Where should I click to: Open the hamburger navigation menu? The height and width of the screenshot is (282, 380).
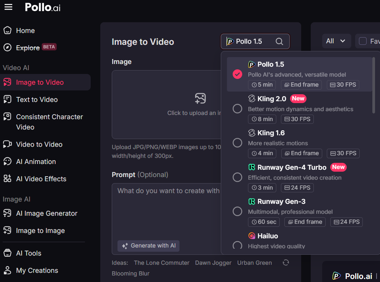(x=8, y=7)
